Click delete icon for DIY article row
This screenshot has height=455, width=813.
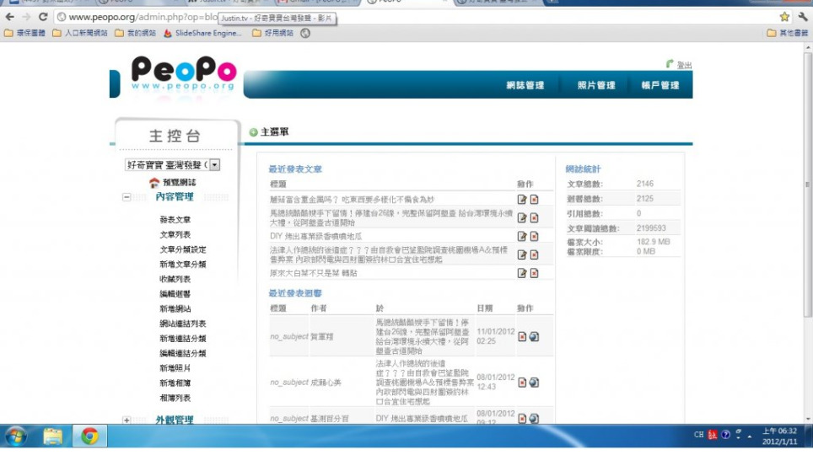(x=534, y=237)
